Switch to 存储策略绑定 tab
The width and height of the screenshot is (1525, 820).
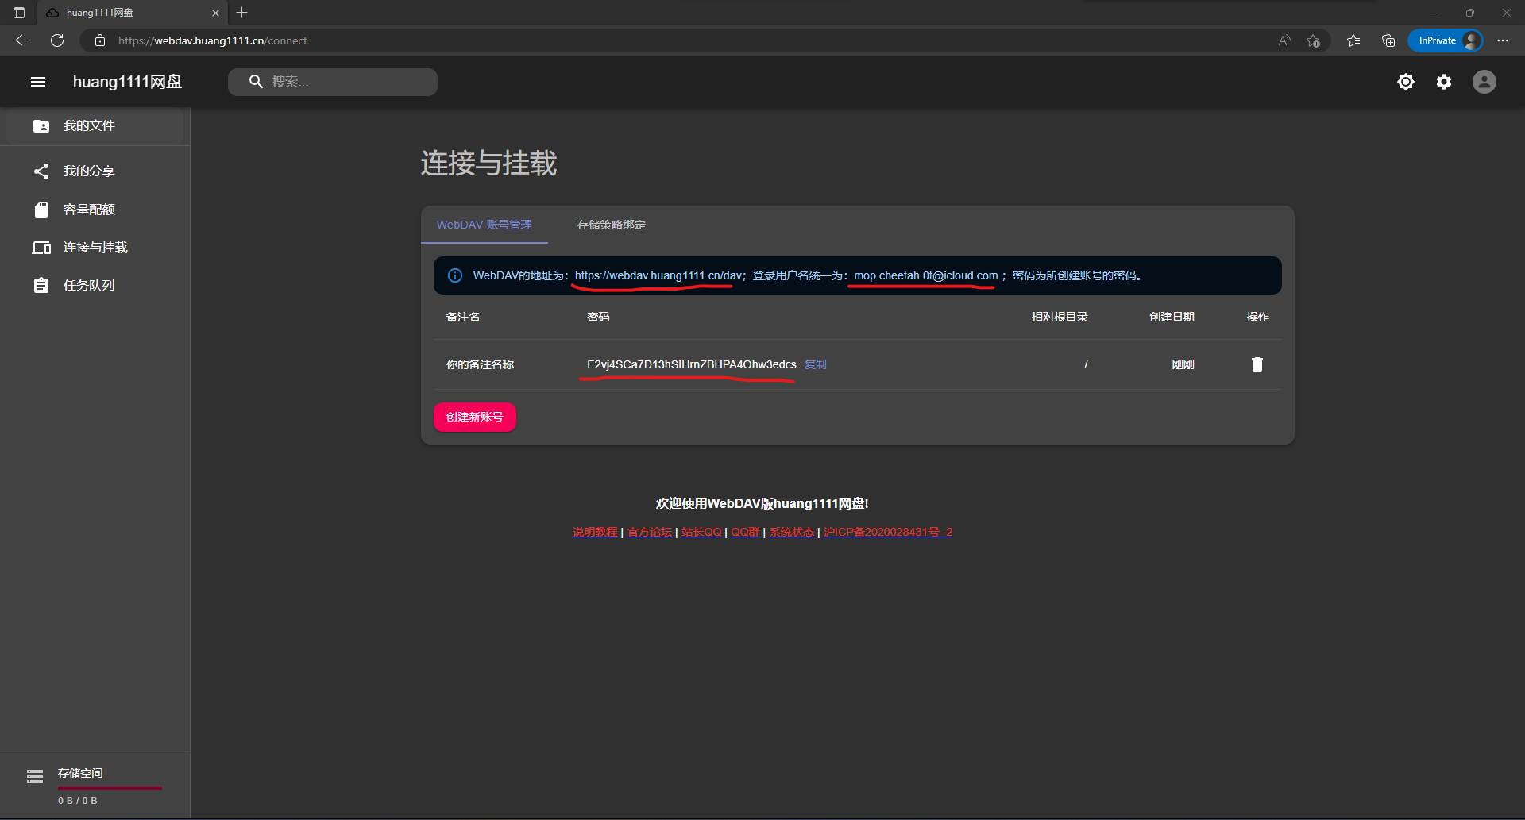click(x=611, y=225)
